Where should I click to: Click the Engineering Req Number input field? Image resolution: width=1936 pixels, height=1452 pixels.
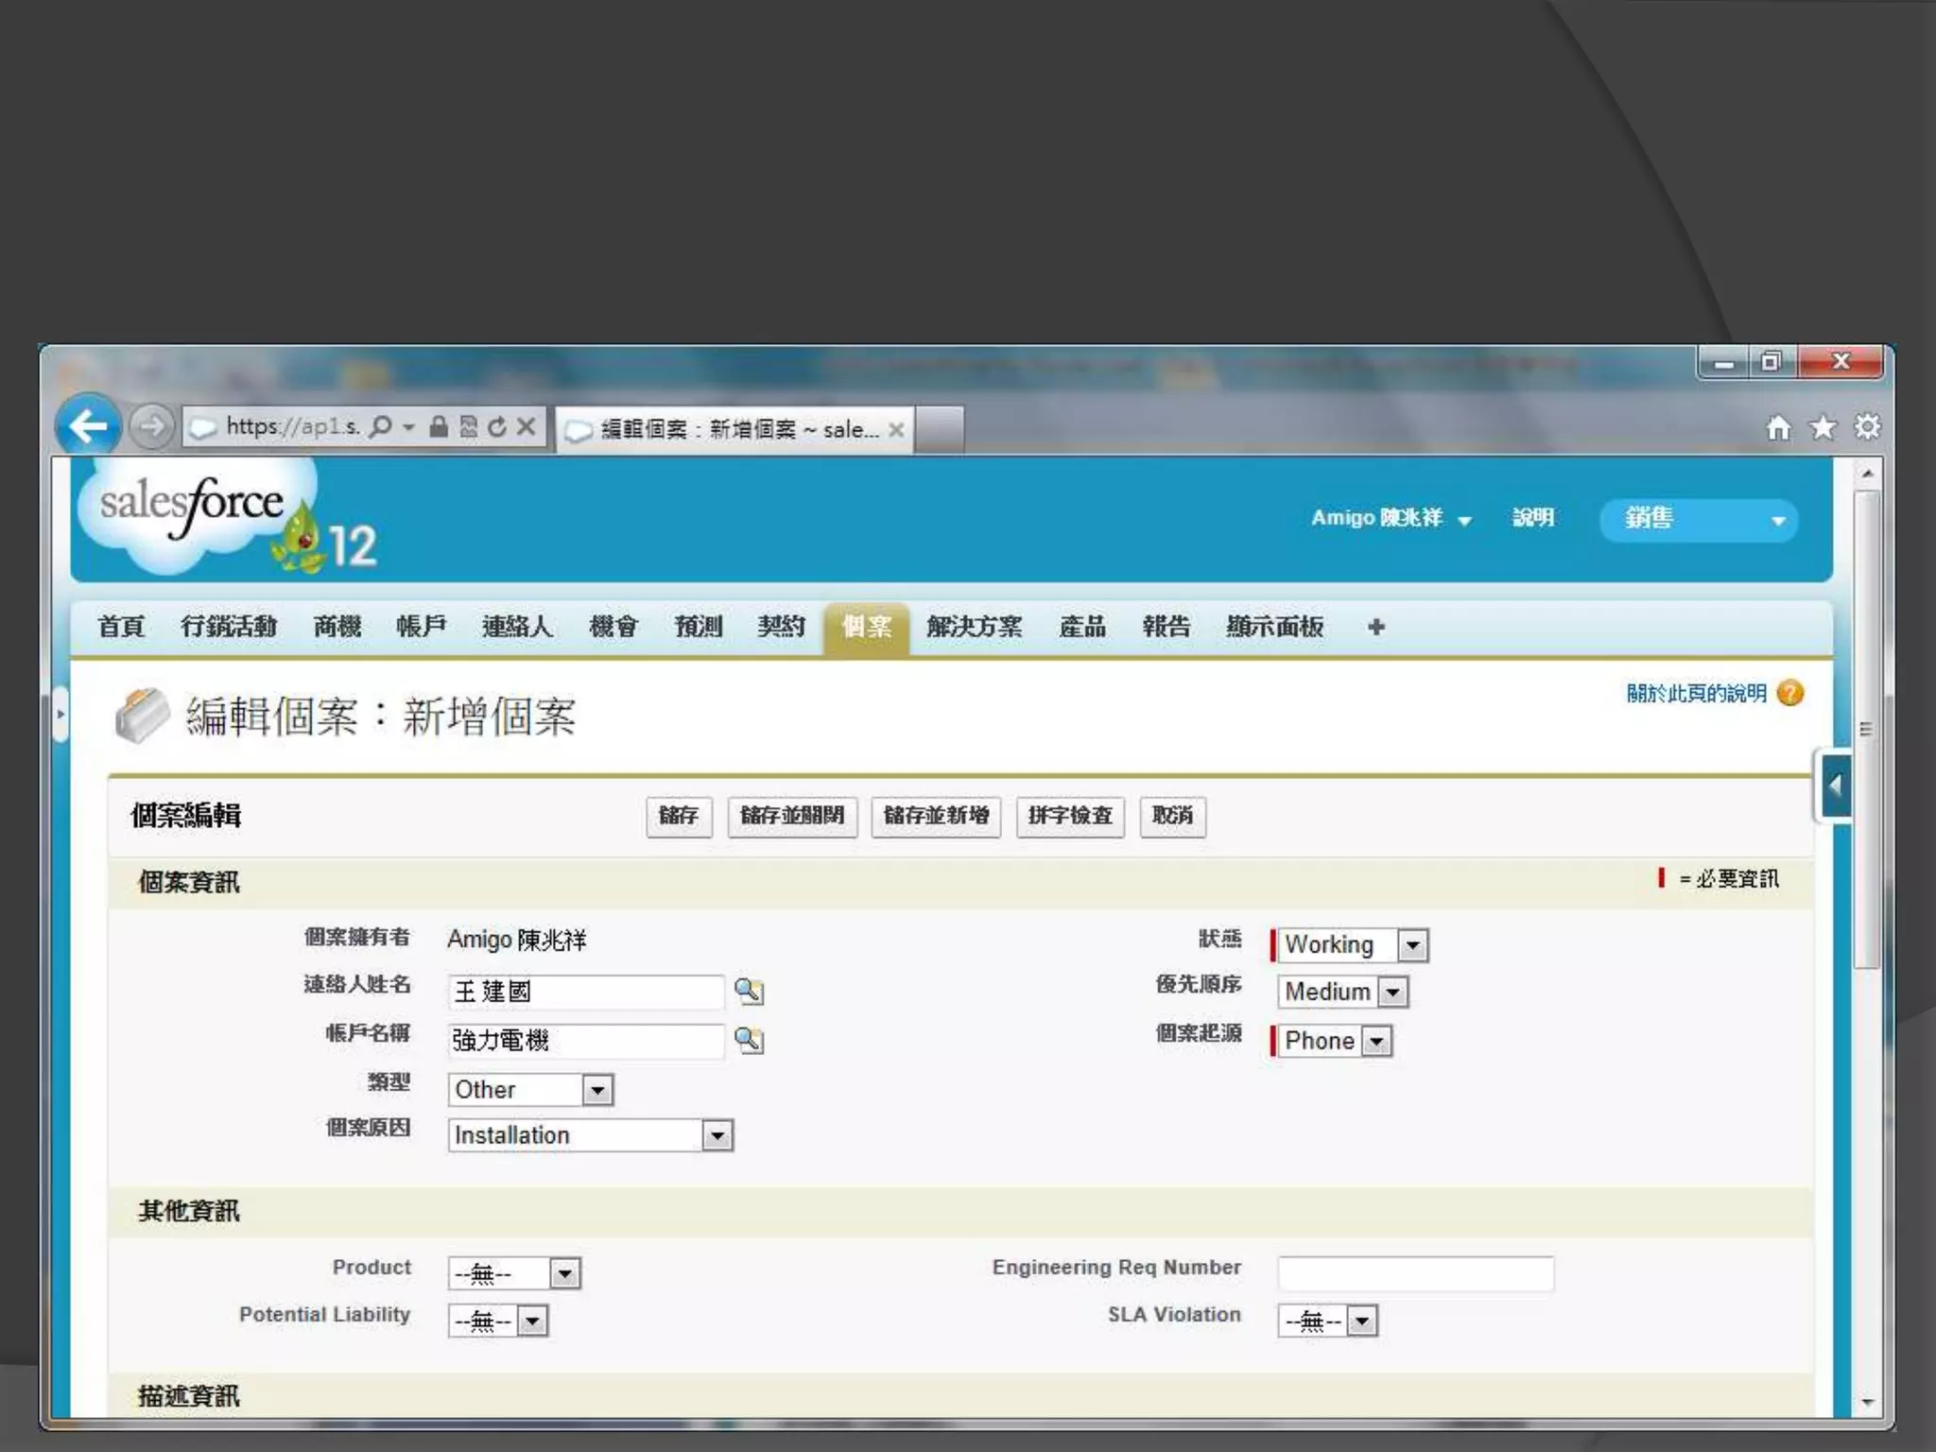(1414, 1273)
